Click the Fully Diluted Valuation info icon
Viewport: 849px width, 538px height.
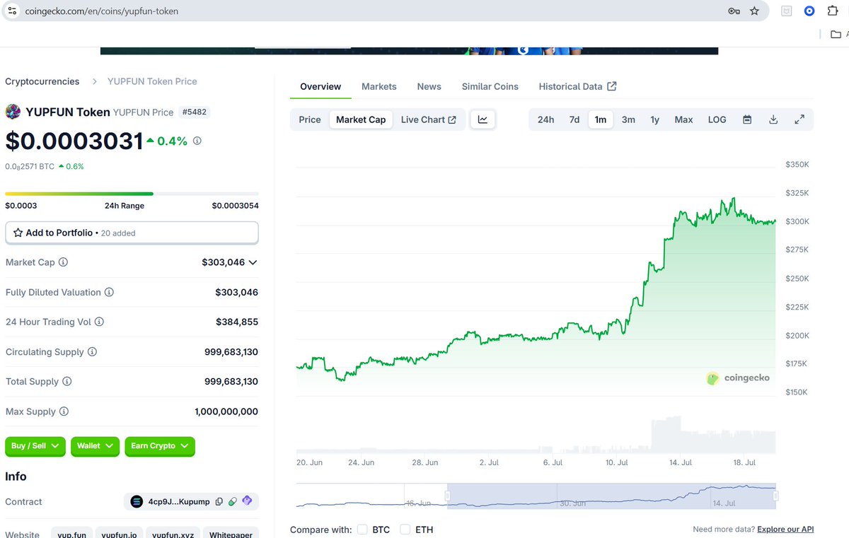point(109,292)
